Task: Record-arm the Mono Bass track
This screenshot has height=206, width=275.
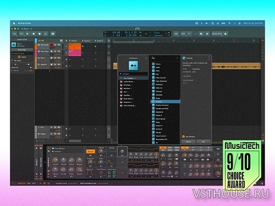Action: point(52,52)
